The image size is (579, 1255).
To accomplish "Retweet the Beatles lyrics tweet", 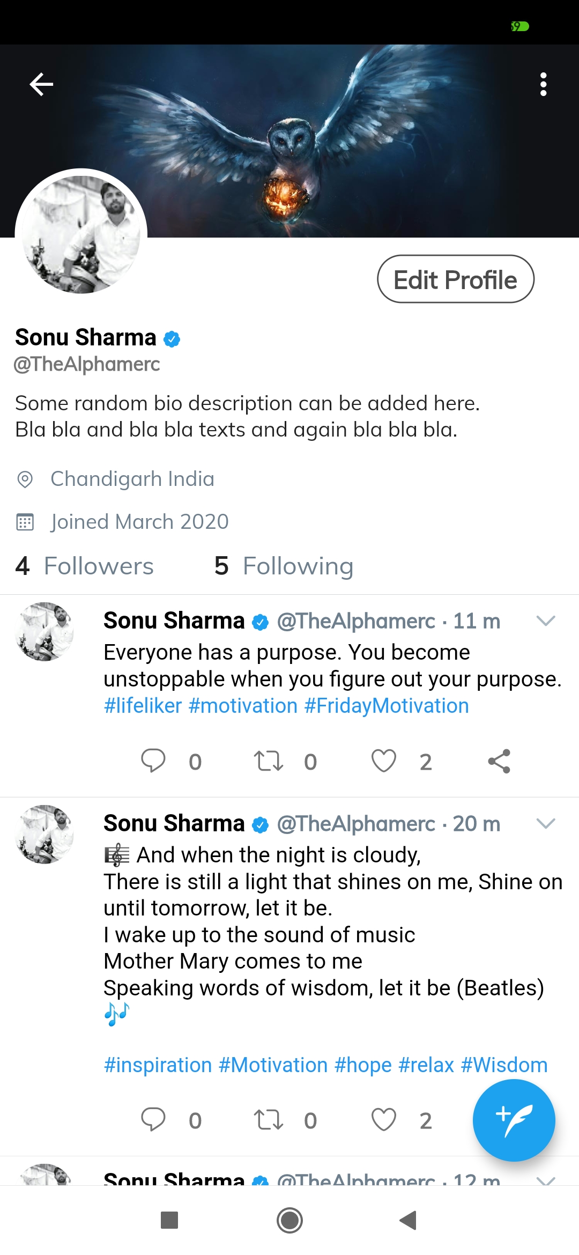I will tap(268, 1120).
